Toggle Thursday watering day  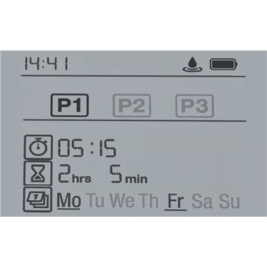coord(149,201)
